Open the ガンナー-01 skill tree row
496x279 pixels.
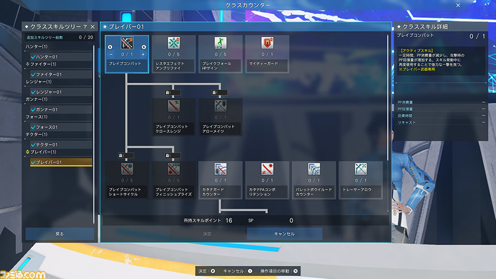[x=60, y=110]
